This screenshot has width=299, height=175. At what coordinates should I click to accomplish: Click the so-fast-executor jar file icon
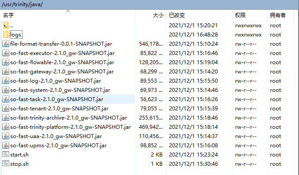(x=6, y=53)
